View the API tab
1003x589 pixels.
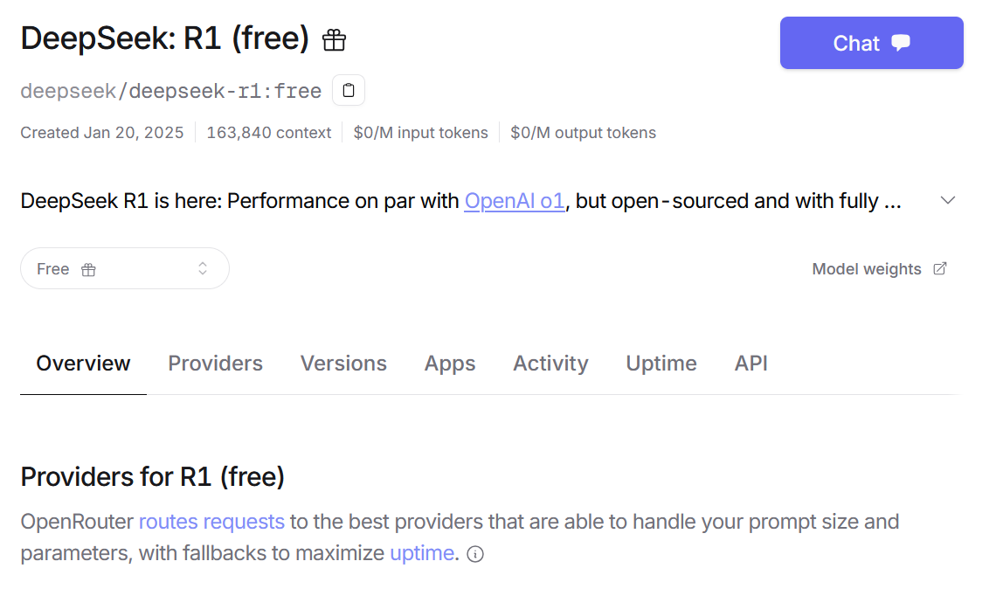751,364
